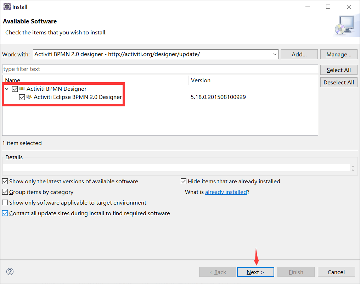Uncheck the Activiti BPMN Designer category checkbox

pos(15,89)
